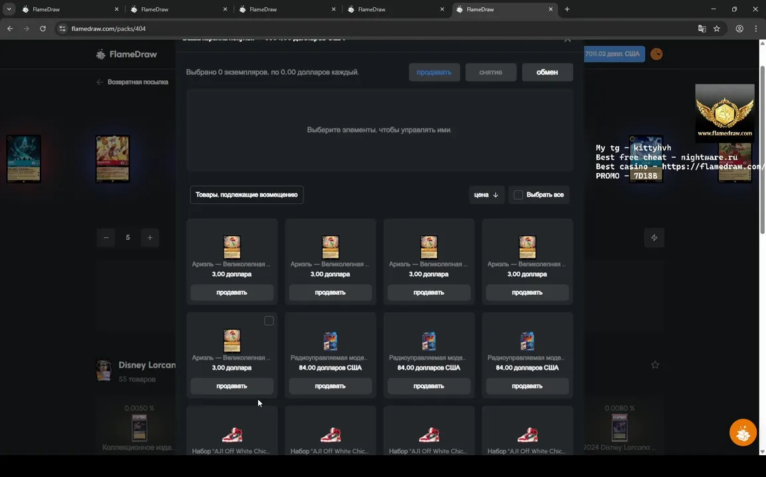Decrease the pack quantity with minus
This screenshot has height=477, width=766.
click(106, 238)
